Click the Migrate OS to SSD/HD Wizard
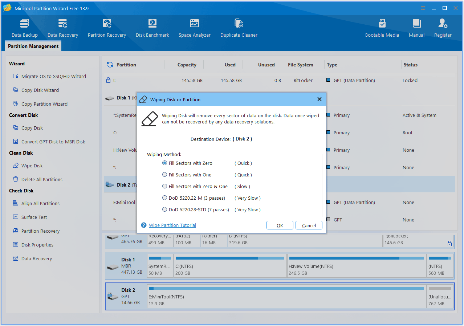Screen dimensions: 464x326 pos(49,76)
